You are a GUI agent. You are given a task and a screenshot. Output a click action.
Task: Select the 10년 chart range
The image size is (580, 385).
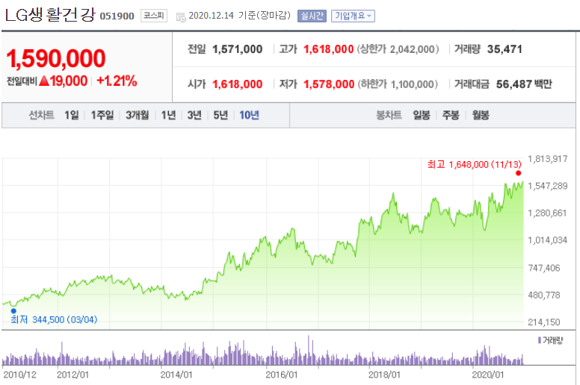(249, 115)
